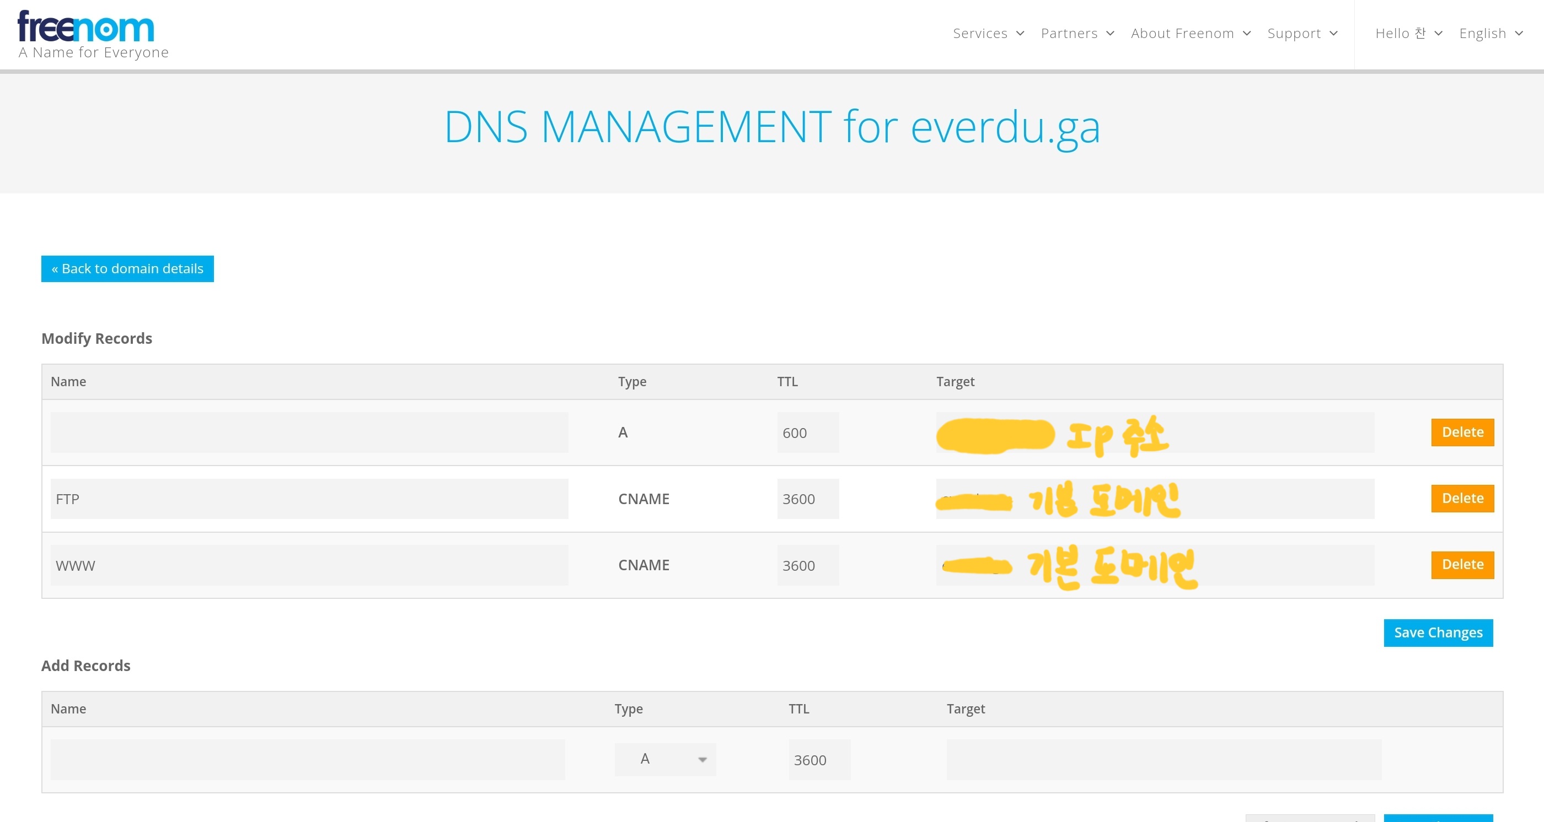The height and width of the screenshot is (822, 1544).
Task: Click the FTP record's 3600 TTL field
Action: point(807,499)
